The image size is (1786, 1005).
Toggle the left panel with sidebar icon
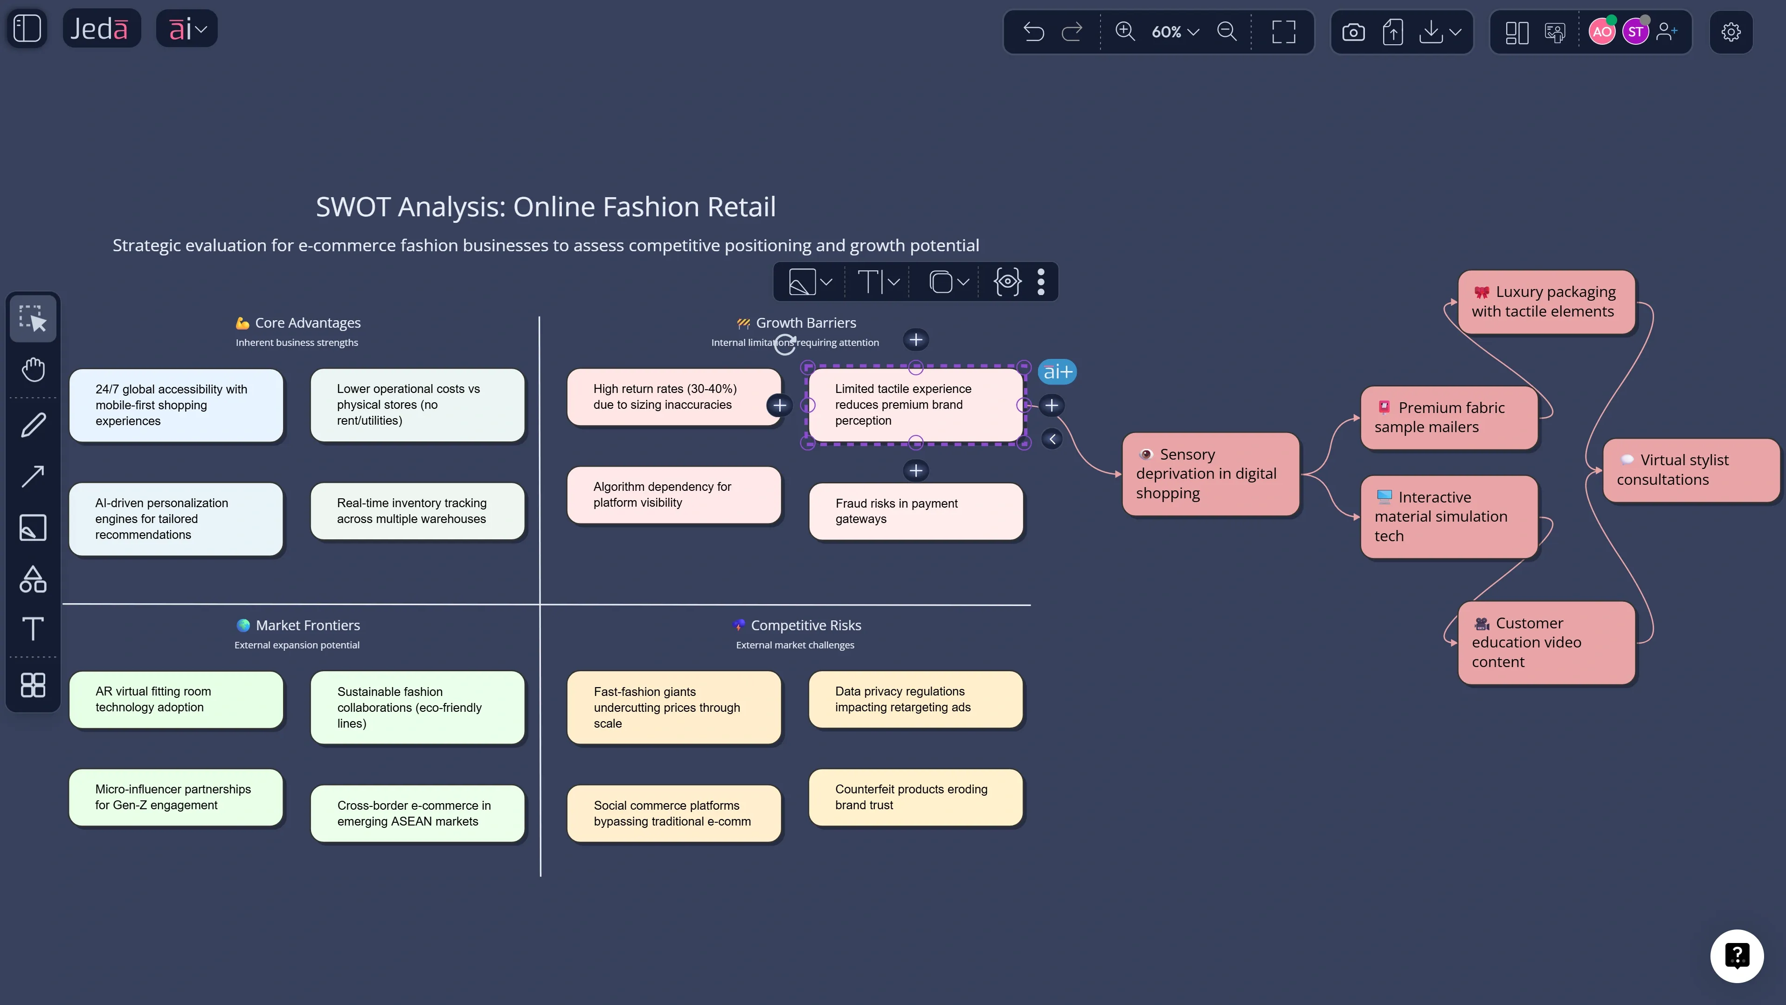(27, 28)
